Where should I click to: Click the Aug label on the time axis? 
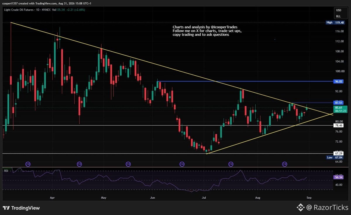(x=258, y=197)
